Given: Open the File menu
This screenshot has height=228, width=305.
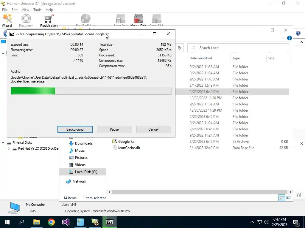Looking at the screenshot, I should [5, 10].
